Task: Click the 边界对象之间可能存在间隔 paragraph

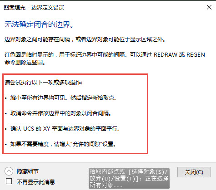Action: point(85,39)
